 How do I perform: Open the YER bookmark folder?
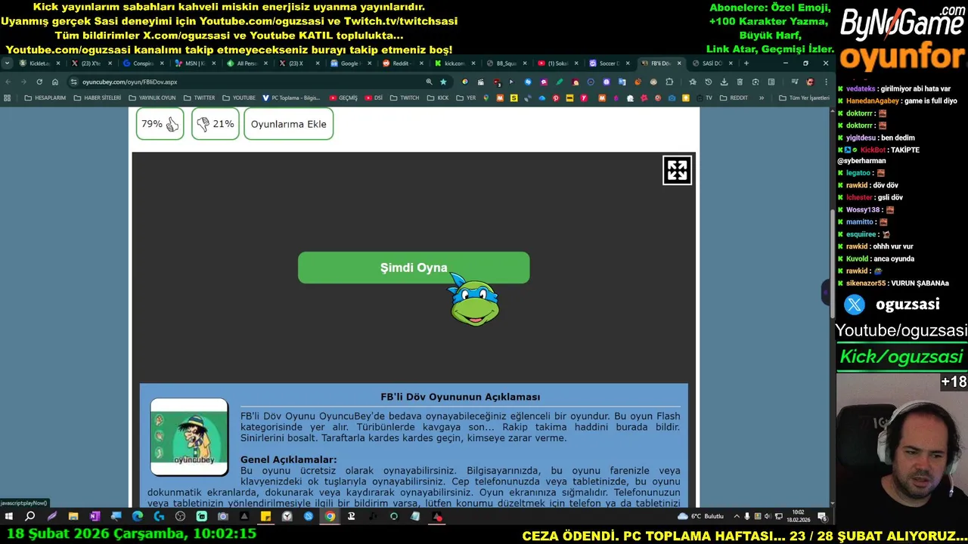(467, 97)
